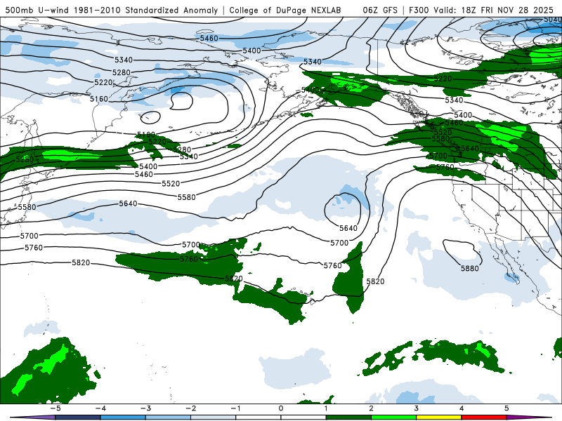Image resolution: width=562 pixels, height=421 pixels.
Task: Click the 0 legend value
Action: click(x=280, y=408)
